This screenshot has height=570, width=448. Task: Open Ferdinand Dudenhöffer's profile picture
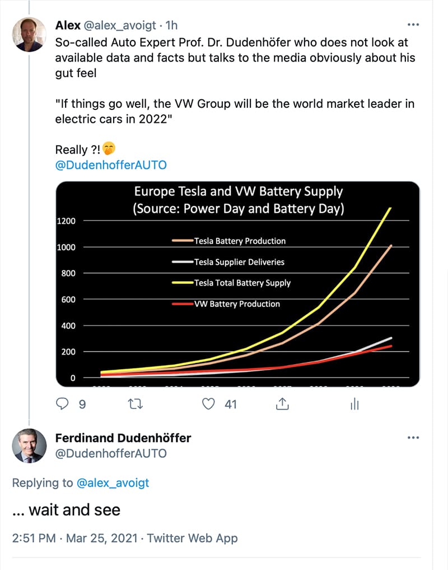pos(29,445)
